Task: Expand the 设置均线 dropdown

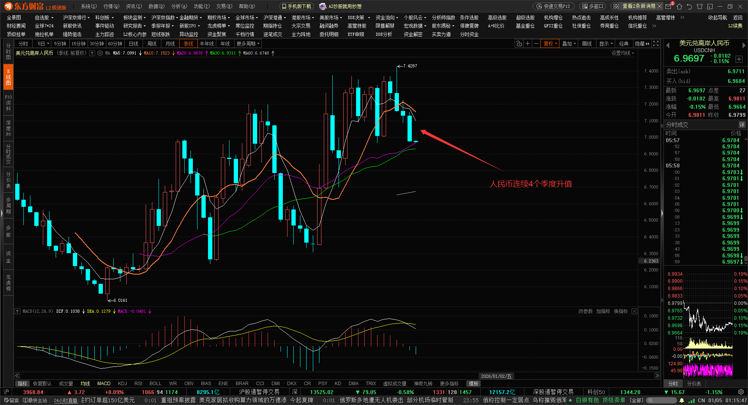Action: (622, 53)
